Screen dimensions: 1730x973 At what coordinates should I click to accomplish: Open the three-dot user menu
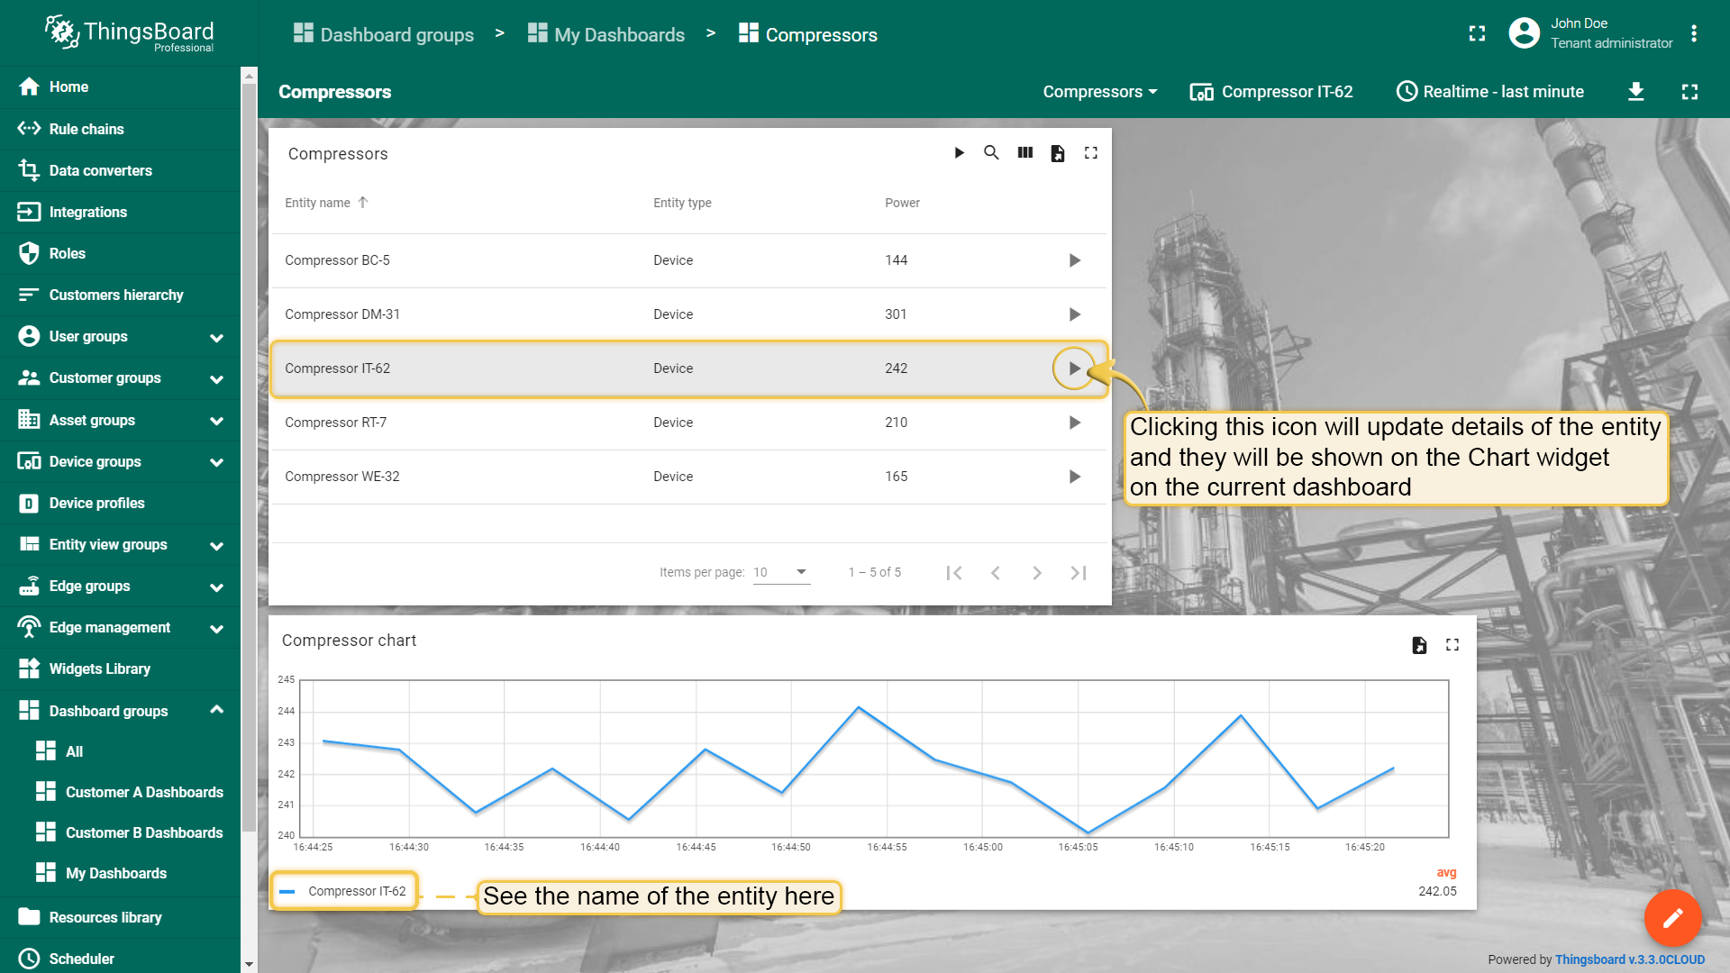tap(1694, 33)
